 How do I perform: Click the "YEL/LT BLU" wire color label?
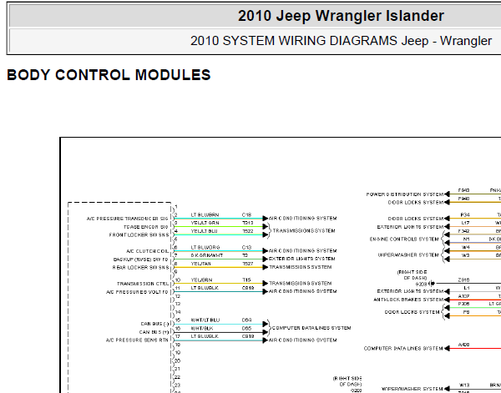pyautogui.click(x=205, y=231)
